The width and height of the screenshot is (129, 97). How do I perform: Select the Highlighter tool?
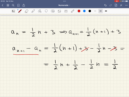[x=33, y=11]
